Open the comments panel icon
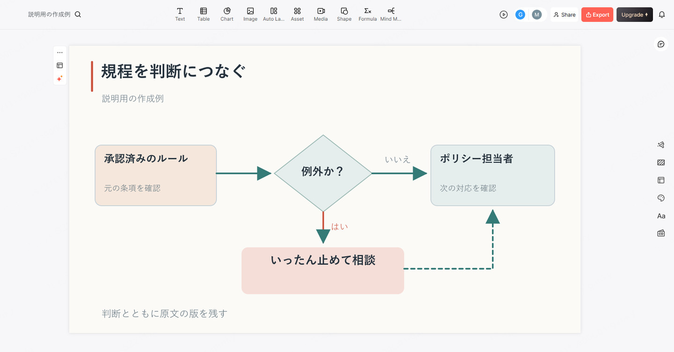The image size is (674, 352). click(x=661, y=44)
